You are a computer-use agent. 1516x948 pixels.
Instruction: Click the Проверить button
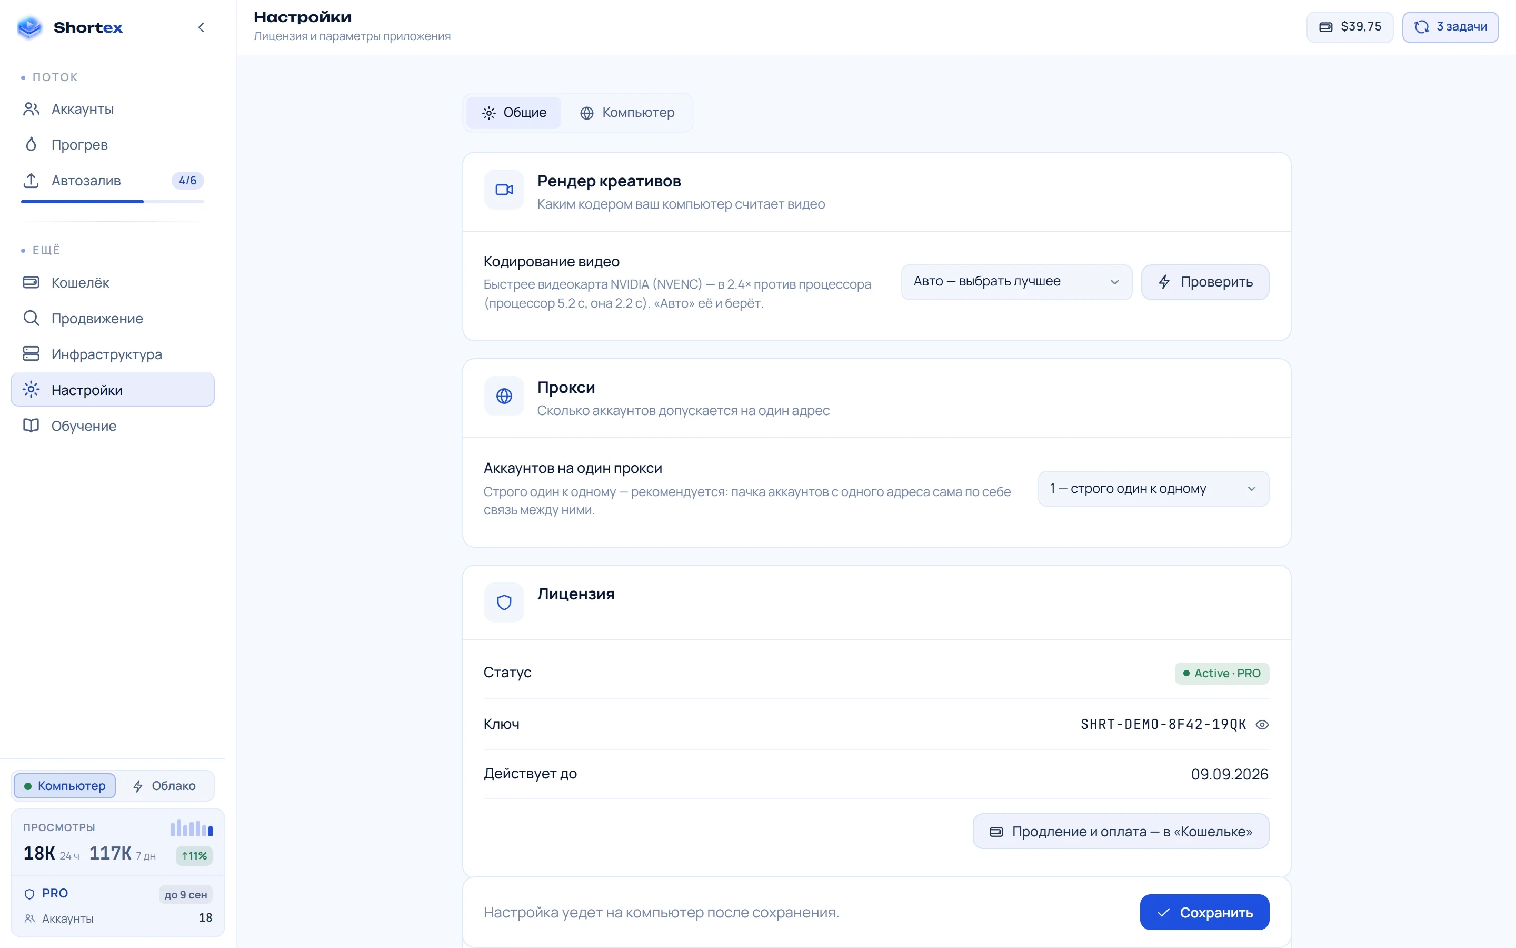(1205, 282)
